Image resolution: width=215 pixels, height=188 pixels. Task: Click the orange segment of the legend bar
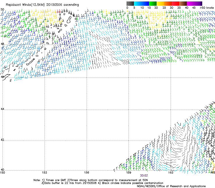[168, 3]
